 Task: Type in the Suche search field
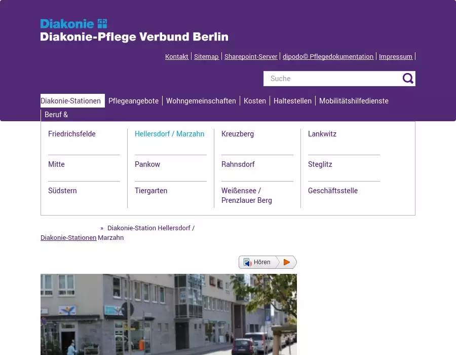pos(332,79)
